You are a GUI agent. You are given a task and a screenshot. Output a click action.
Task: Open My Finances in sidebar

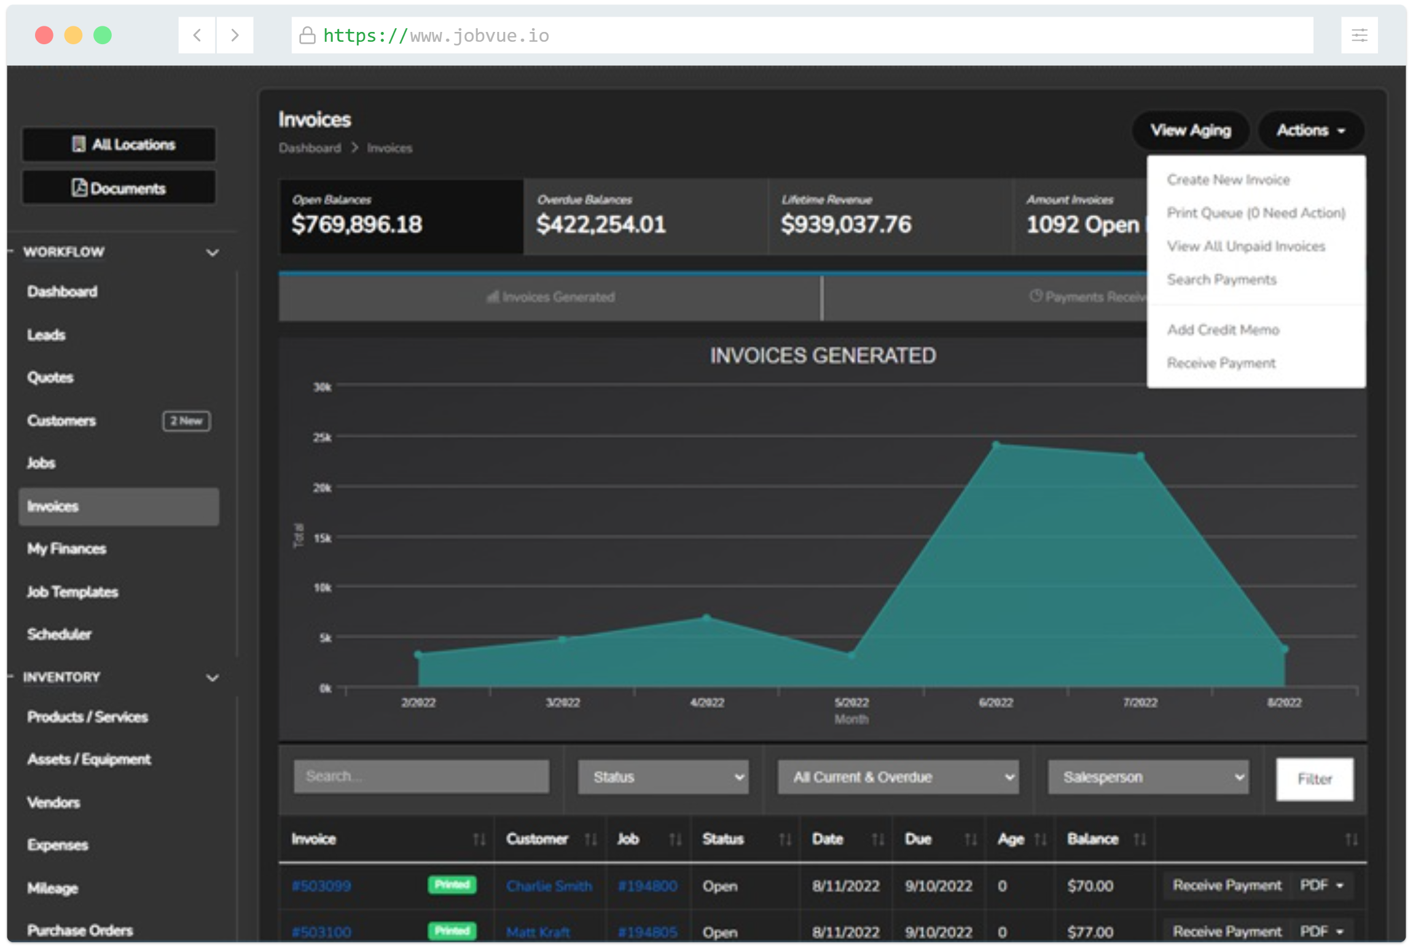click(x=66, y=548)
